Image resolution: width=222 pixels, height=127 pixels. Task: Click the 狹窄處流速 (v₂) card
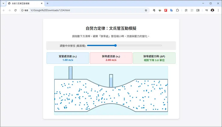(x=111, y=58)
